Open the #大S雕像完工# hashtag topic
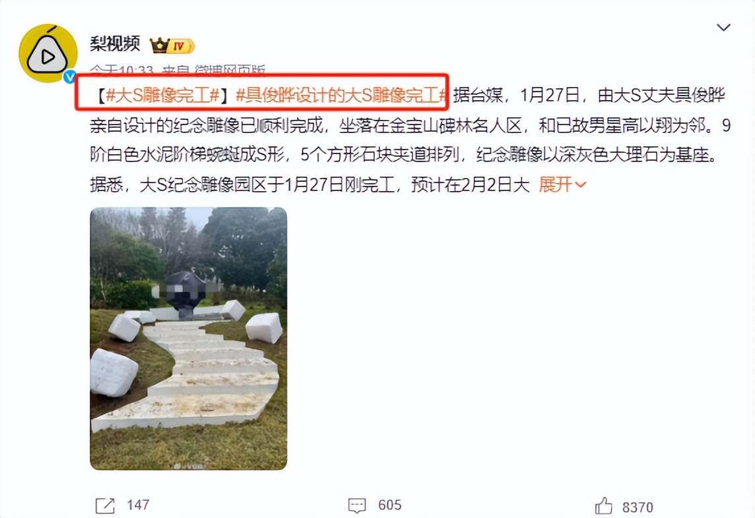The height and width of the screenshot is (518, 755). (163, 96)
